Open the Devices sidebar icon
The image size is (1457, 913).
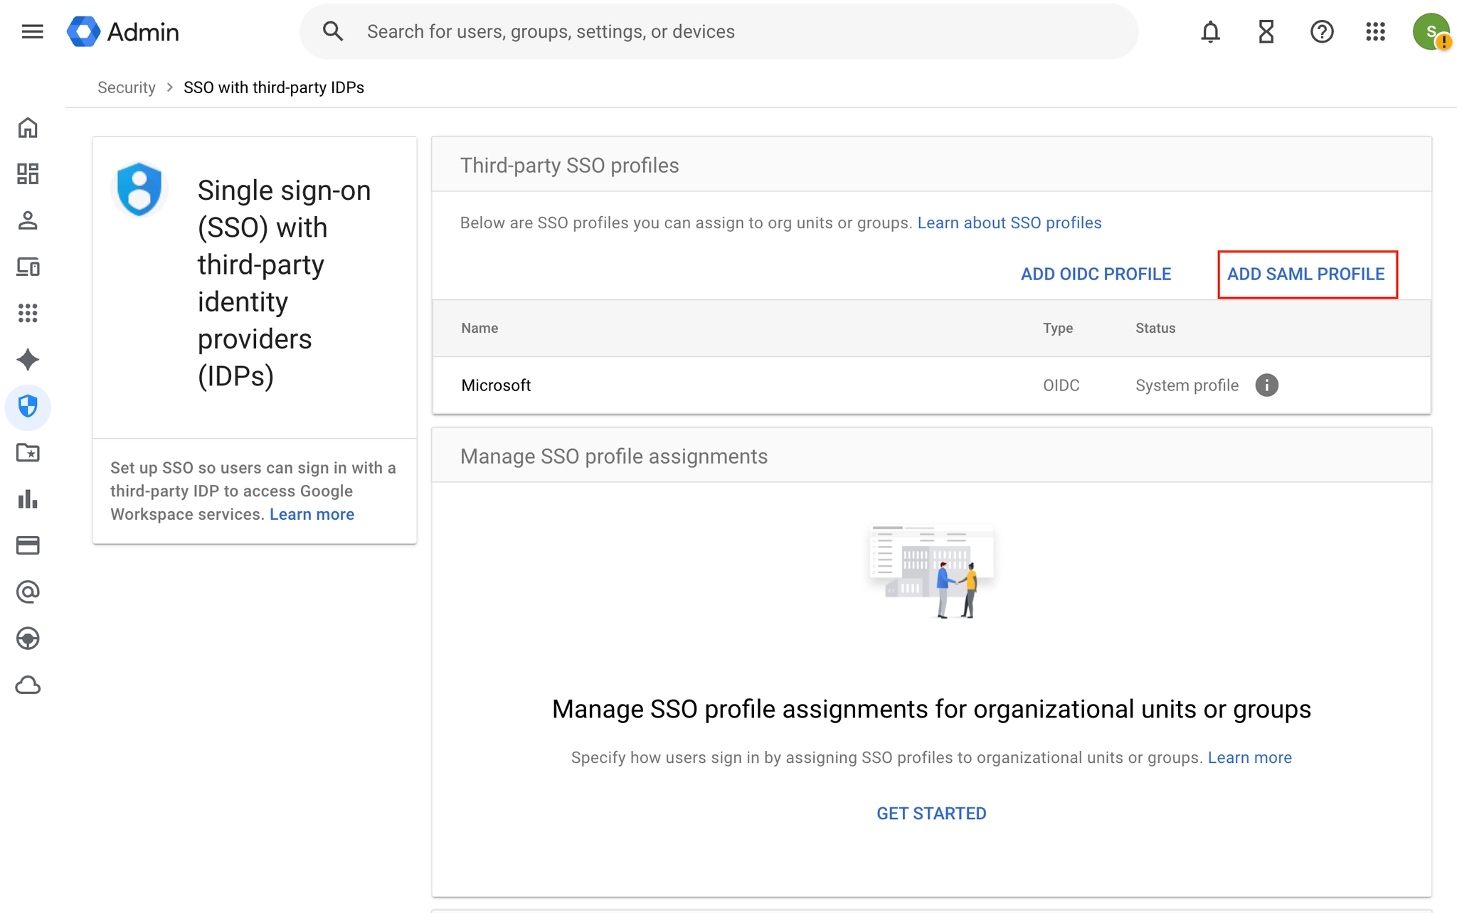28,267
